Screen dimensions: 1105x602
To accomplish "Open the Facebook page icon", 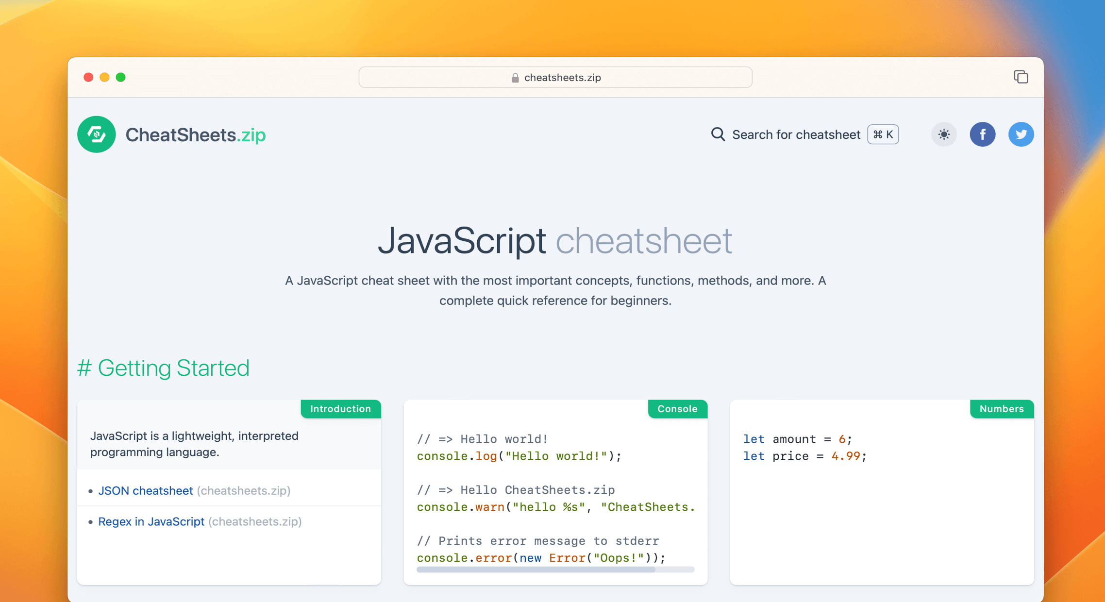I will (x=983, y=134).
